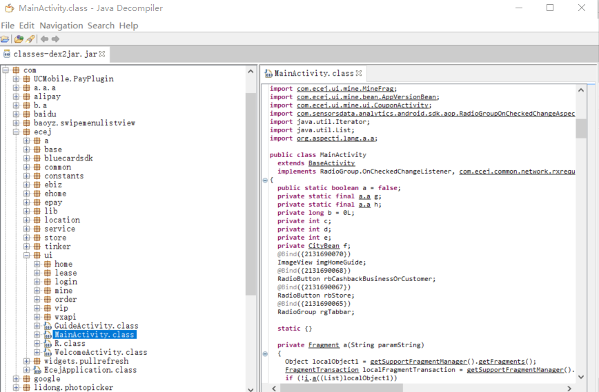Click the text 'ImageView imgHomeGuide;' in code
Screen dimensions: 599x392
click(x=322, y=262)
